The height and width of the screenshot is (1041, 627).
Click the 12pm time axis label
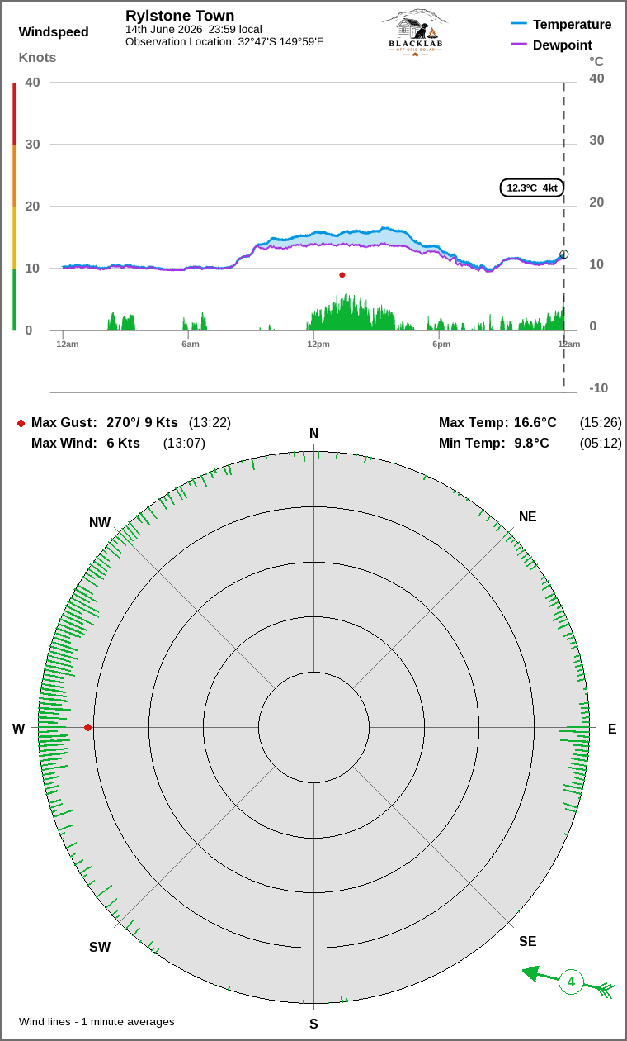point(318,344)
